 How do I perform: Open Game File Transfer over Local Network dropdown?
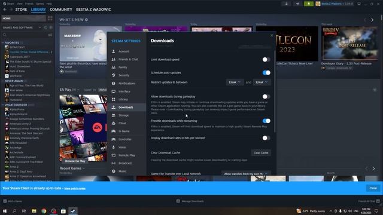point(246,173)
